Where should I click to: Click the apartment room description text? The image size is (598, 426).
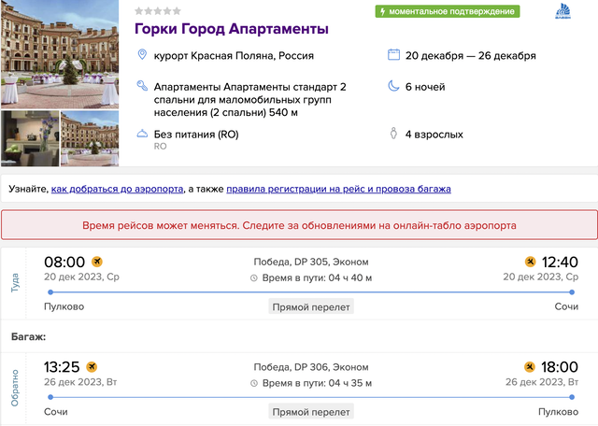click(x=250, y=100)
